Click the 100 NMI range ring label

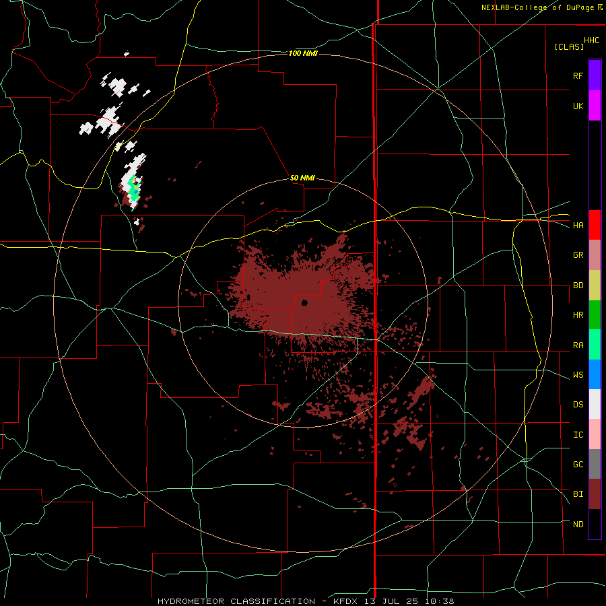coord(303,53)
